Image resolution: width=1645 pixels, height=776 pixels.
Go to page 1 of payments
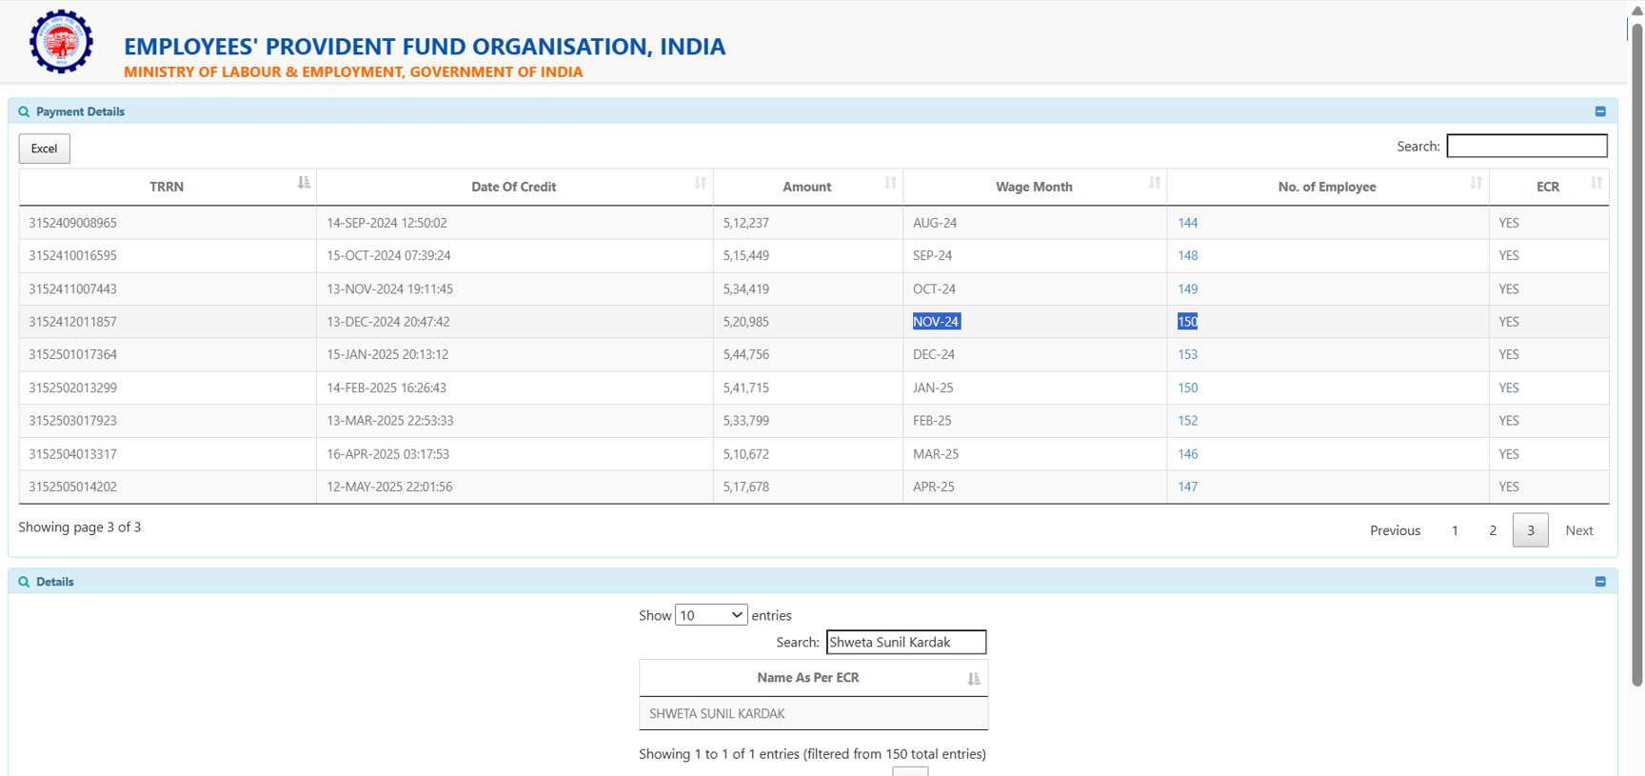[1455, 530]
